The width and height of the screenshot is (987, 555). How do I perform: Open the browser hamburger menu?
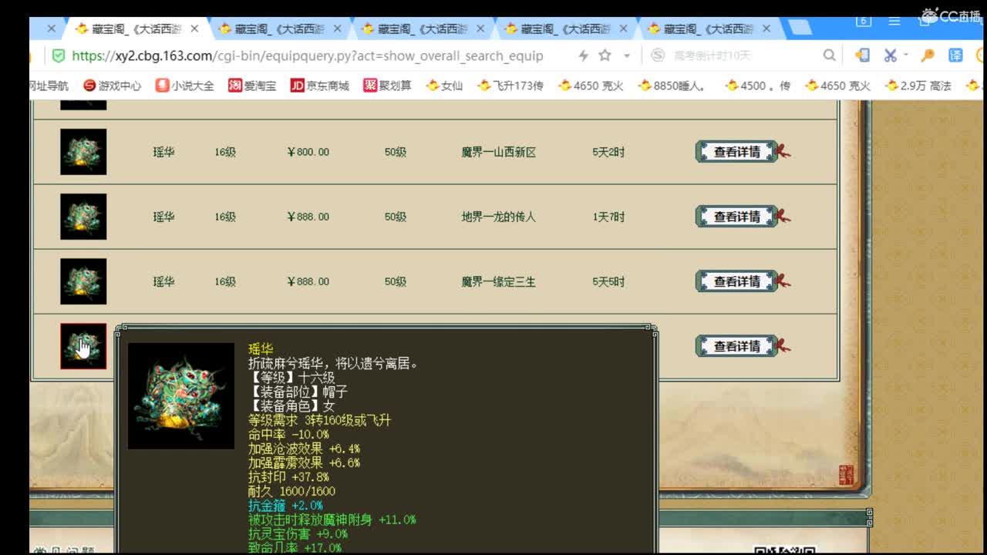coord(894,22)
